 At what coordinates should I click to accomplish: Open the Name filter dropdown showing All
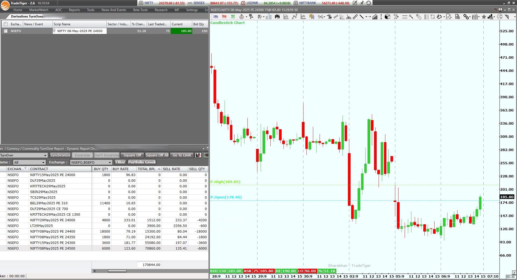click(43, 162)
